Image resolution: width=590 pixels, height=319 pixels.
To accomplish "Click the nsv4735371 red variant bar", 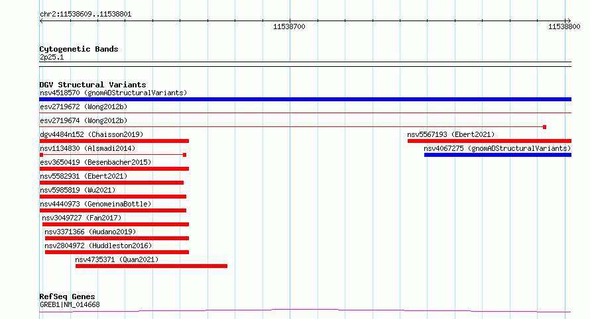I will click(x=151, y=266).
